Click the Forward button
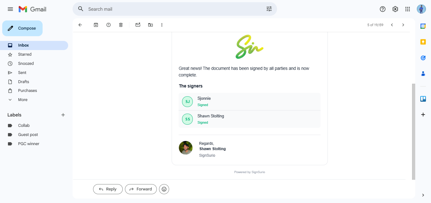Image resolution: width=431 pixels, height=203 pixels. (141, 189)
